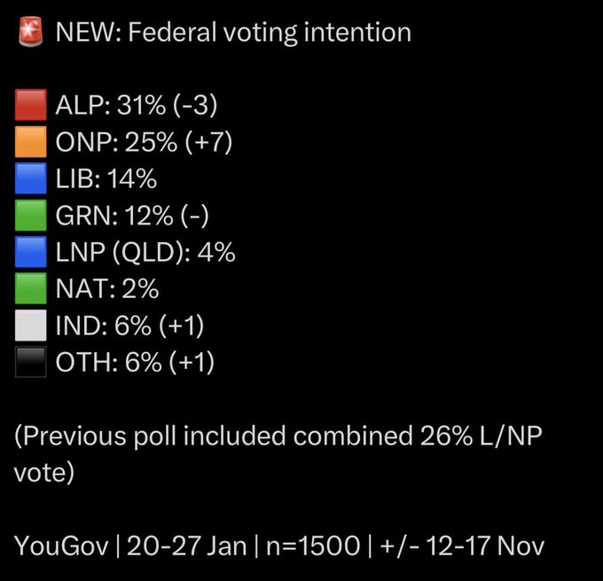Select the "ALP: 31% (-3)" text line
Viewport: 603px width, 581px height.
tap(136, 106)
